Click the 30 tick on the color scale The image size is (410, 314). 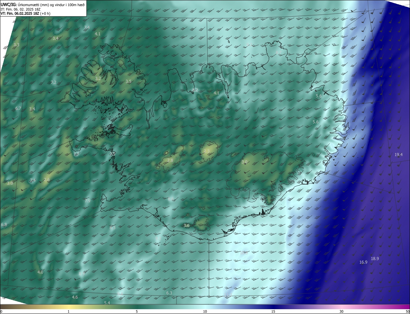click(341, 312)
